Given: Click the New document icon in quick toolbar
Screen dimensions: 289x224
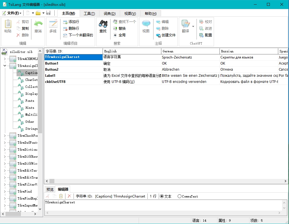Looking at the screenshot, I should [x=28, y=13].
